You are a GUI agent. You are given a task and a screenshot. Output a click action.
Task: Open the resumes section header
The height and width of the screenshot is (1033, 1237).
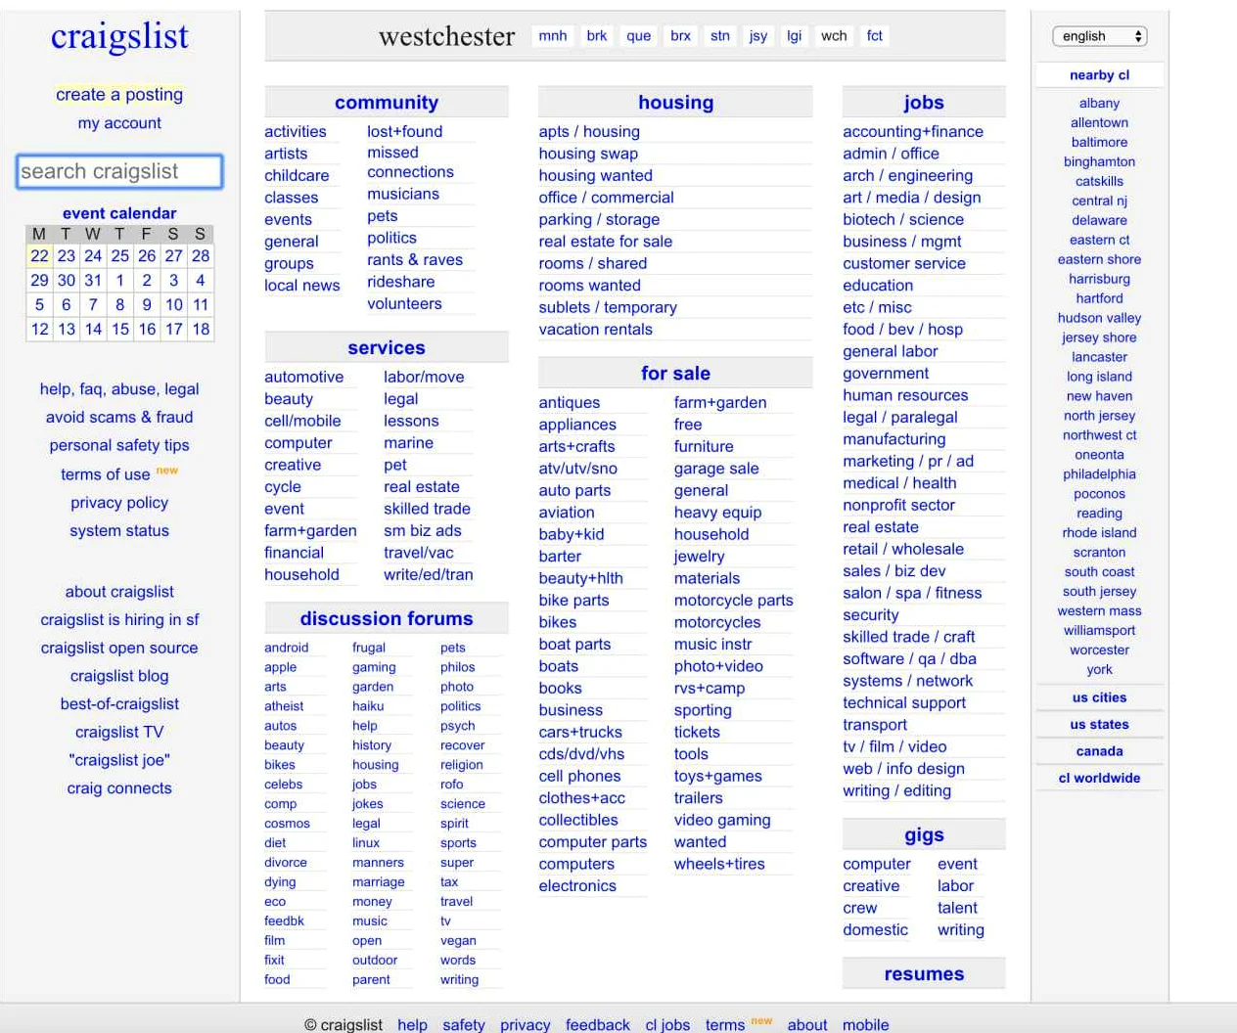923,973
